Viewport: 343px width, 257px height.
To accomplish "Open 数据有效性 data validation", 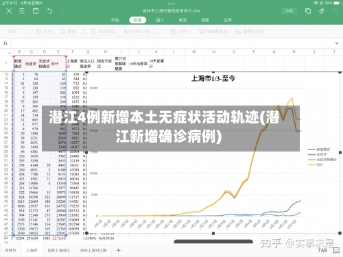I will click(x=249, y=32).
